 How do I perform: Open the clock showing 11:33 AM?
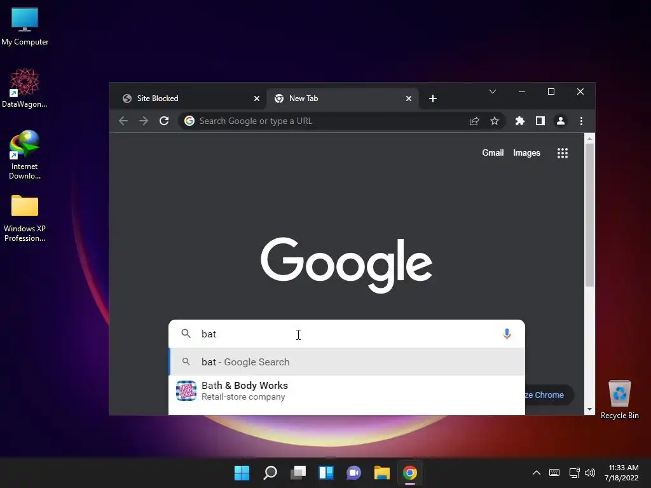click(x=622, y=473)
